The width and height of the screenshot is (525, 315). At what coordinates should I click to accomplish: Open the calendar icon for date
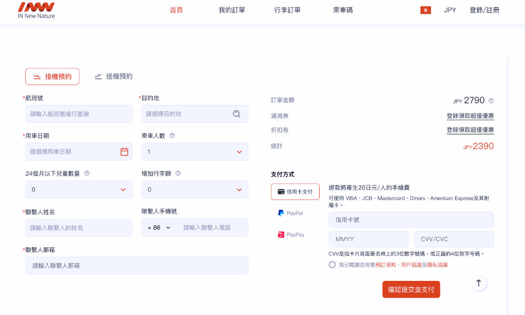click(x=124, y=152)
